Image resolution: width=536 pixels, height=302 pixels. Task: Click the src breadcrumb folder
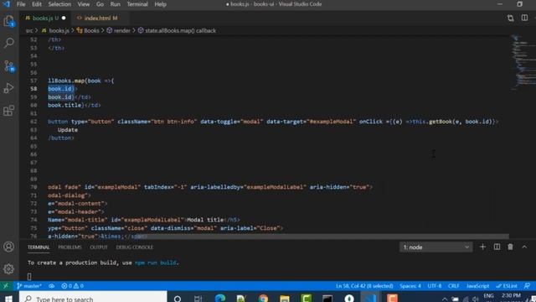29,30
